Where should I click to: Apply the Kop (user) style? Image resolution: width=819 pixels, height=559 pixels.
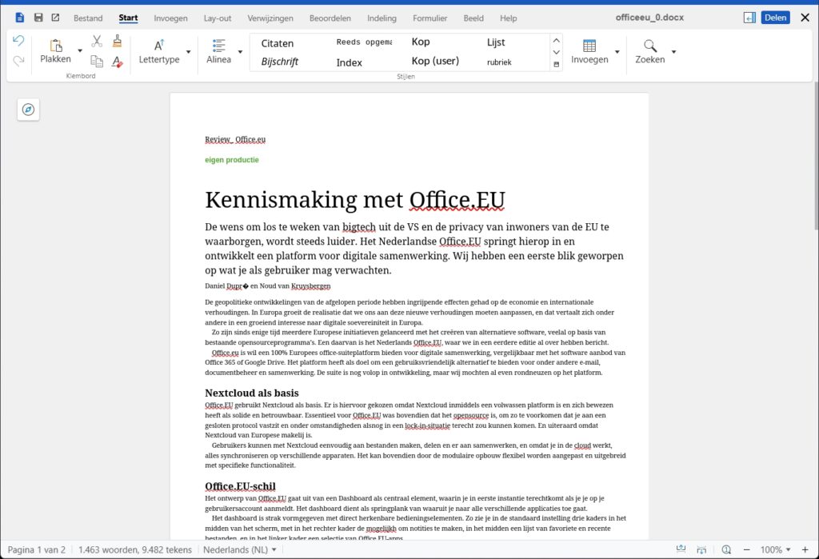pos(435,61)
